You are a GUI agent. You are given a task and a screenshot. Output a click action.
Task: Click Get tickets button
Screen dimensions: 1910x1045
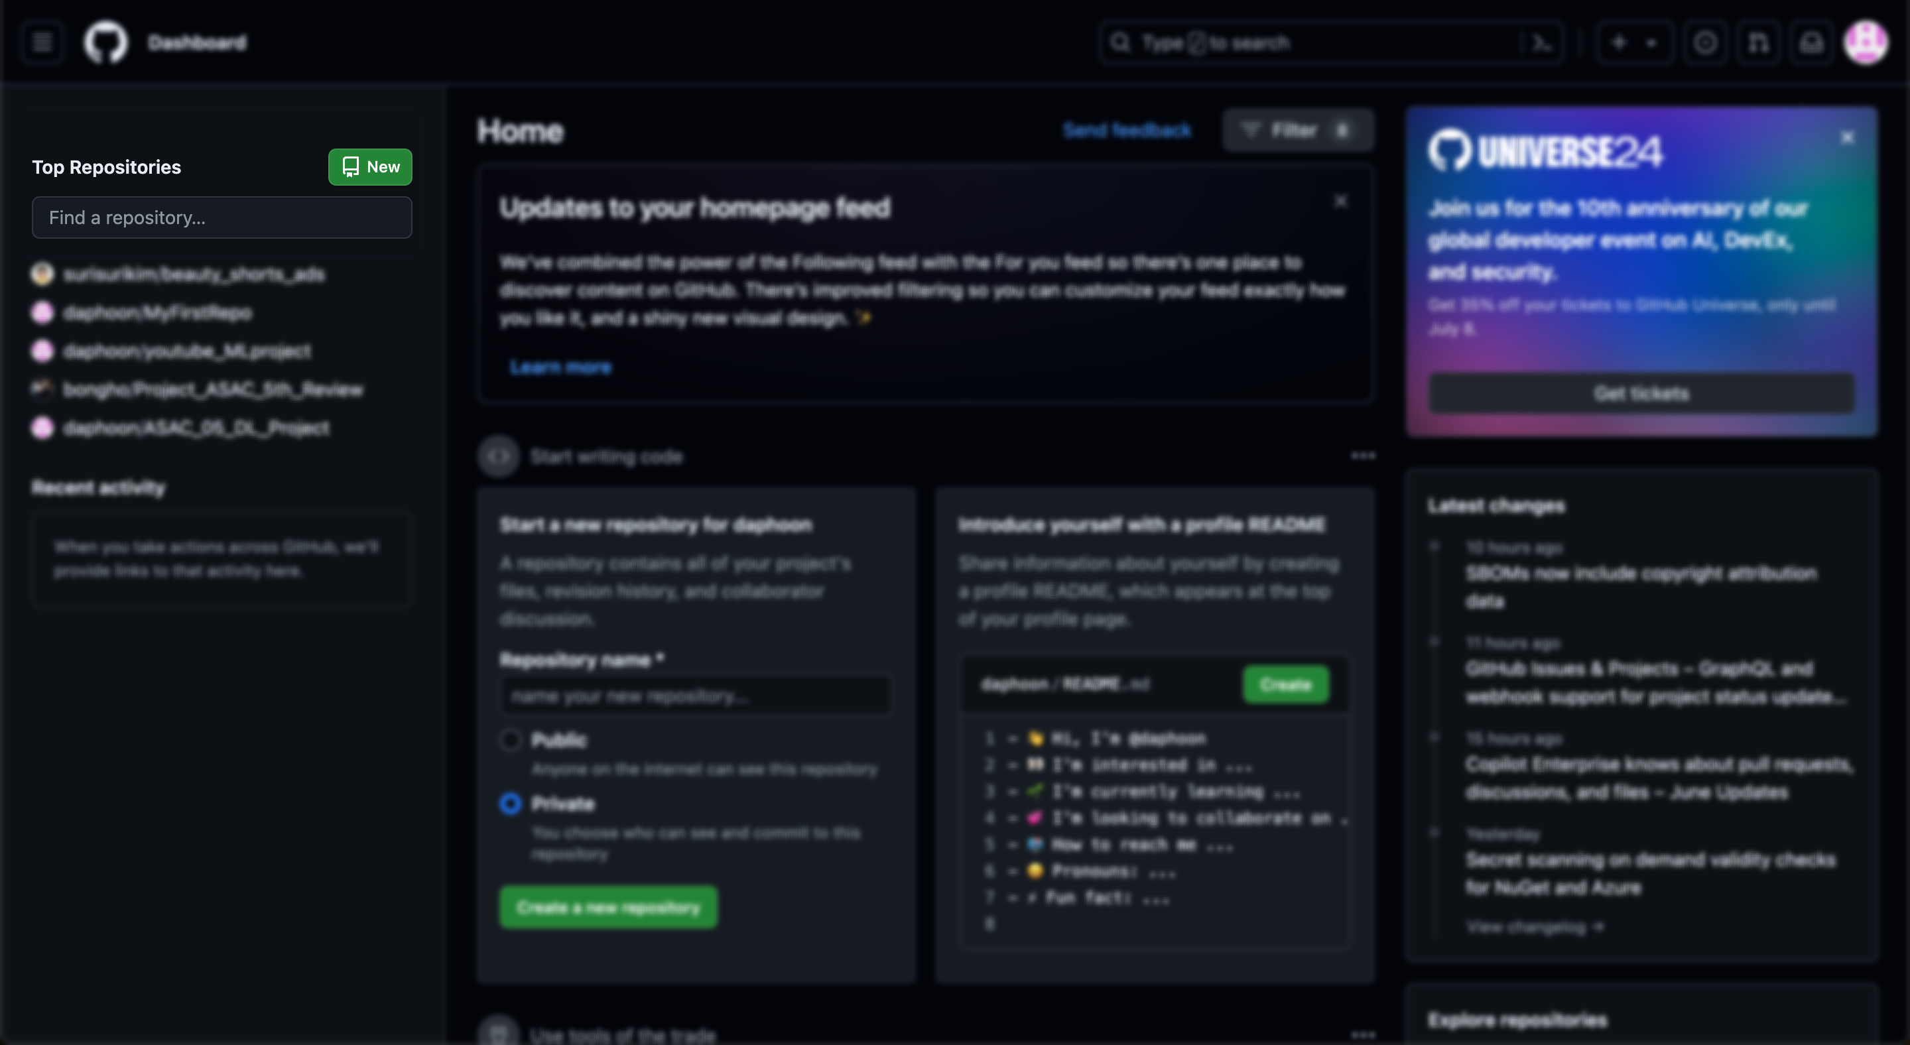(1641, 394)
